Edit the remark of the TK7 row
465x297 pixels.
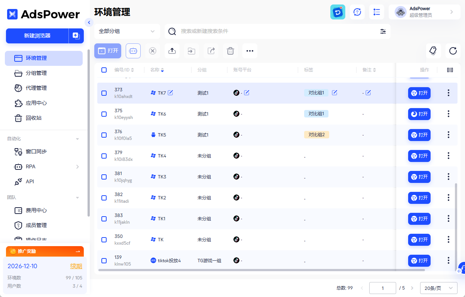click(368, 93)
